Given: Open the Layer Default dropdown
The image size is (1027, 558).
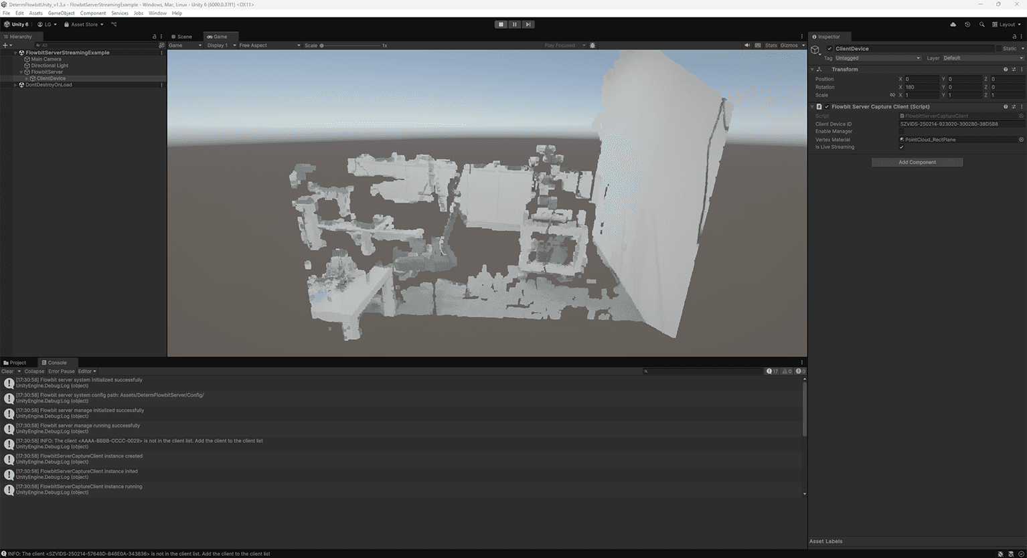Looking at the screenshot, I should point(983,58).
